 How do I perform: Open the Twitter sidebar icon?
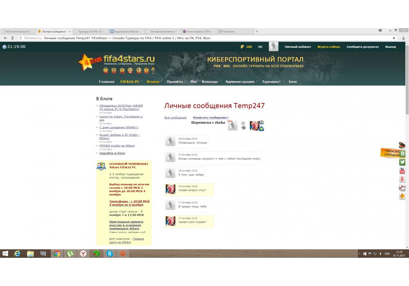(402, 162)
